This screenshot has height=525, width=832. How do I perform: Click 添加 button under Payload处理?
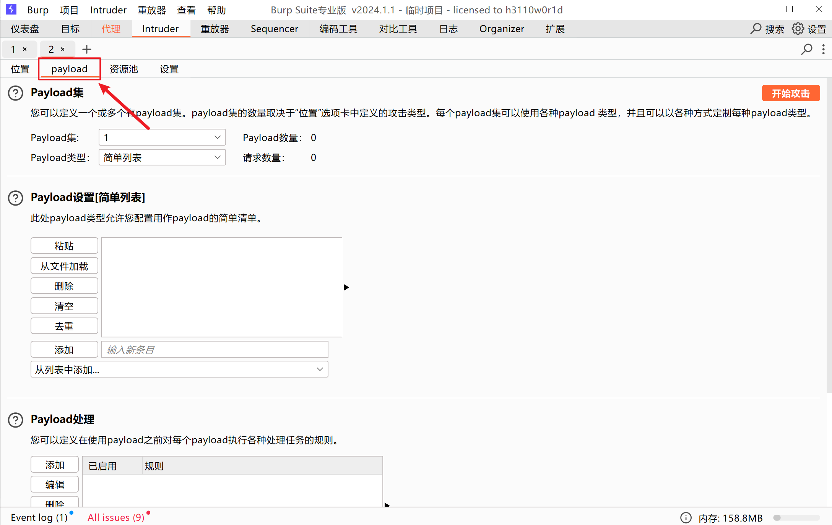coord(55,465)
